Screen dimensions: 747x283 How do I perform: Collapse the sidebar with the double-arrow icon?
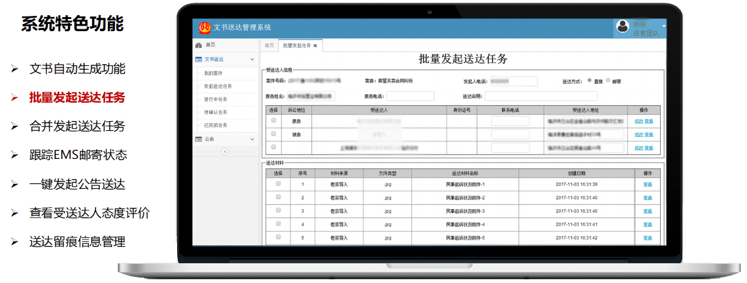click(225, 151)
